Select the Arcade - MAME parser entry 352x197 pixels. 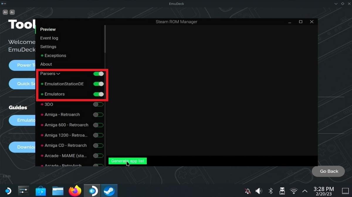coord(66,156)
